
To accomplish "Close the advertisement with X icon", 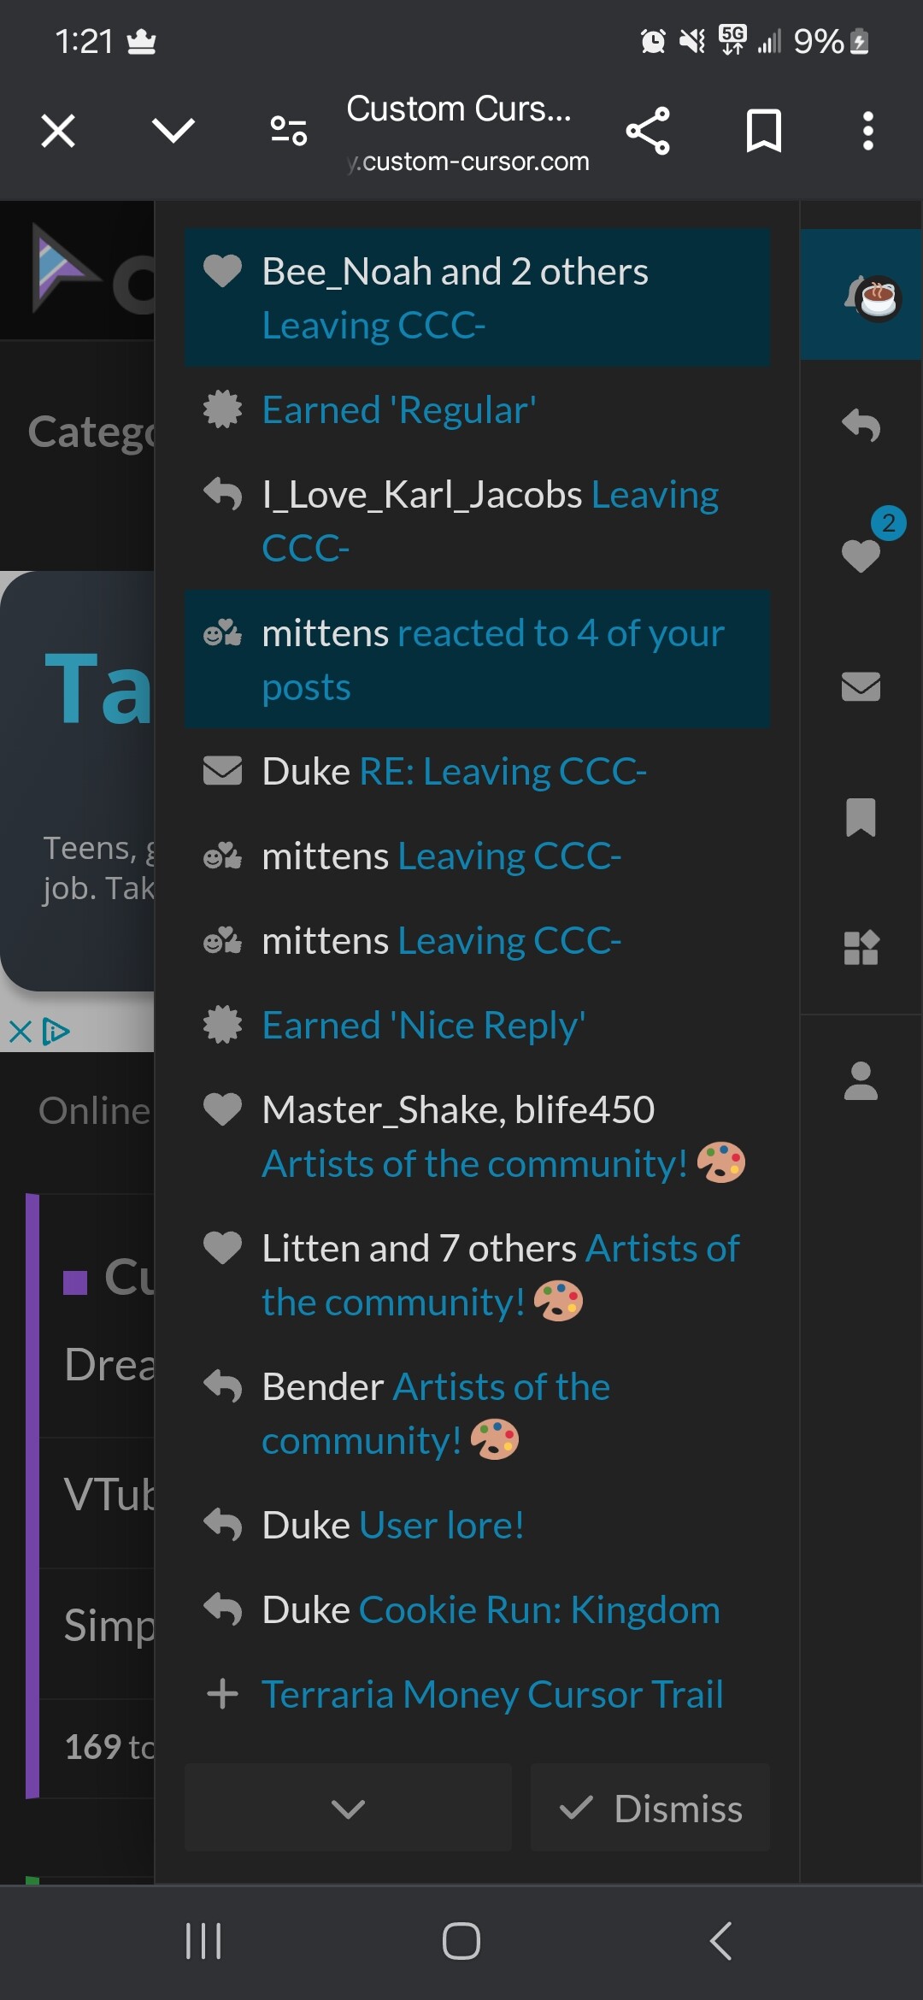I will click(21, 1032).
